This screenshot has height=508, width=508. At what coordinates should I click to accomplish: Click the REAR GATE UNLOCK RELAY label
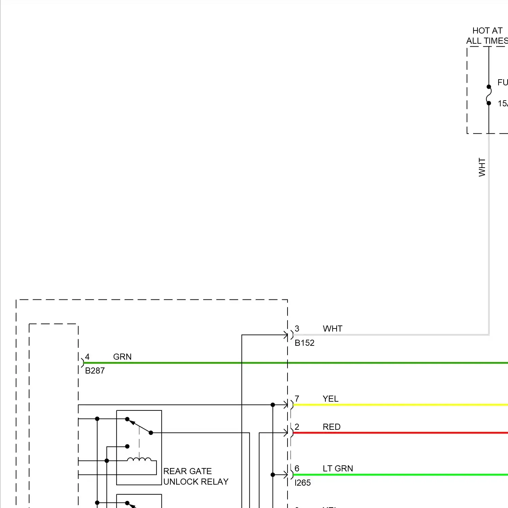196,476
